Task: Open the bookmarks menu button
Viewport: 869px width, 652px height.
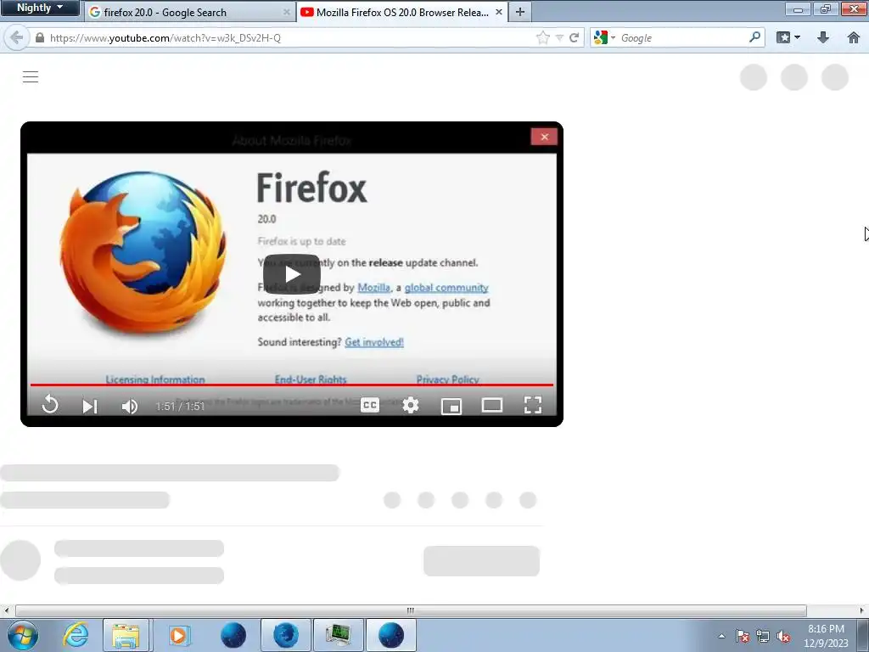Action: coord(788,37)
